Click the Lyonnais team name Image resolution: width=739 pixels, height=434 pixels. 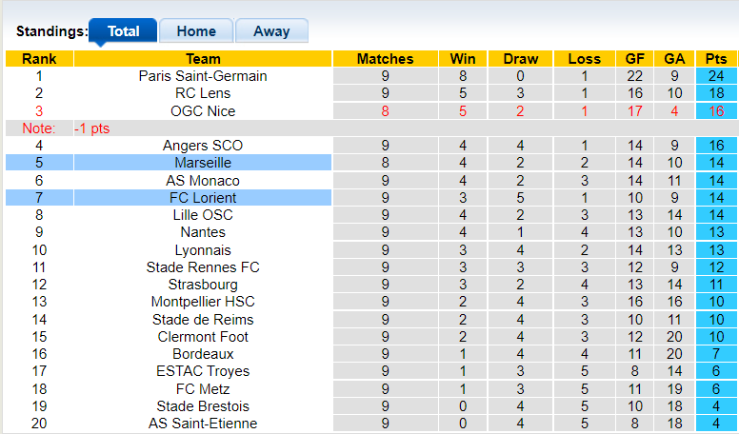point(203,250)
